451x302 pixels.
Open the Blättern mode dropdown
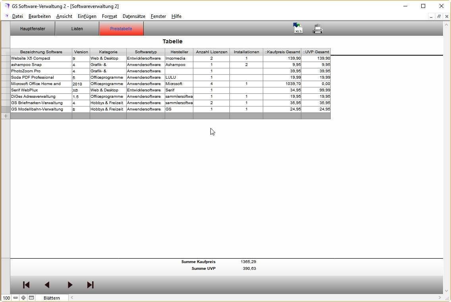coord(52,298)
